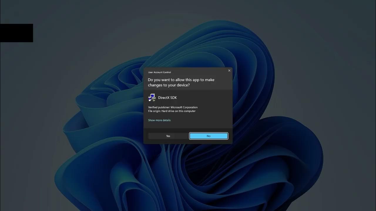
Task: Click the Verified publisher: Microsoft Corporation line
Action: (x=173, y=107)
